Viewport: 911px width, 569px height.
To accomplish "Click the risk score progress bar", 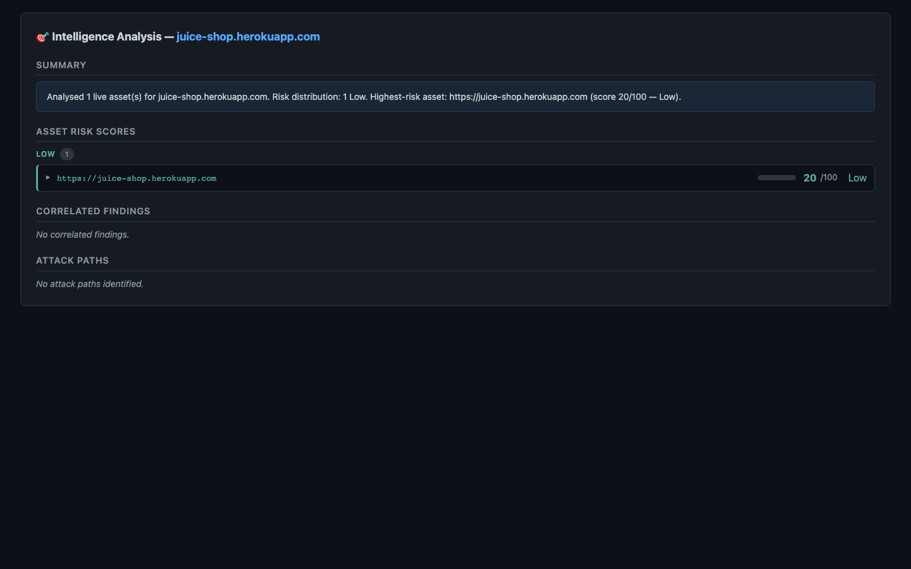I will (777, 178).
